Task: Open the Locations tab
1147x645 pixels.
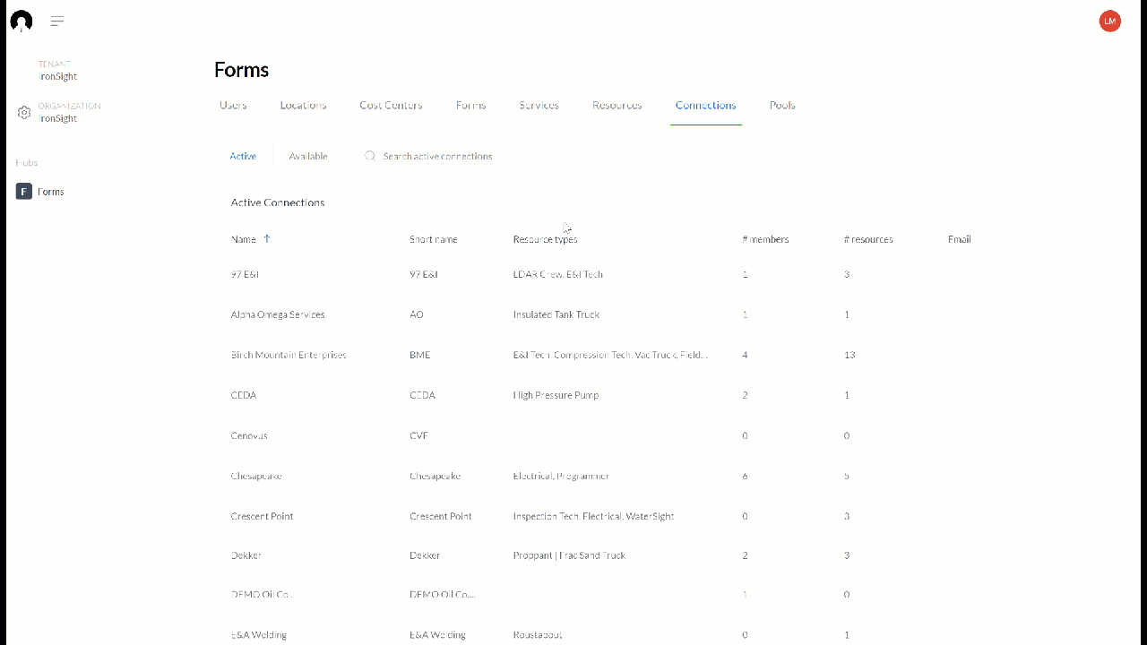Action: click(303, 105)
